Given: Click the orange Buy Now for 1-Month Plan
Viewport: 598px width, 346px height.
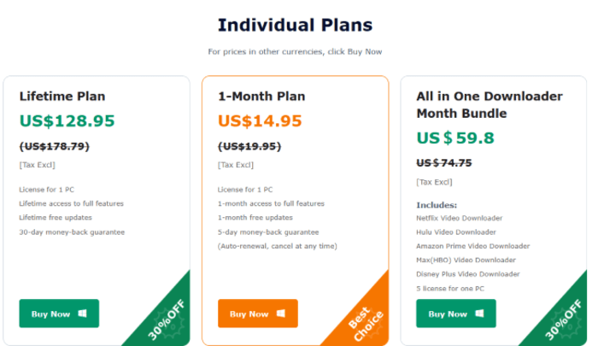Looking at the screenshot, I should [x=258, y=314].
